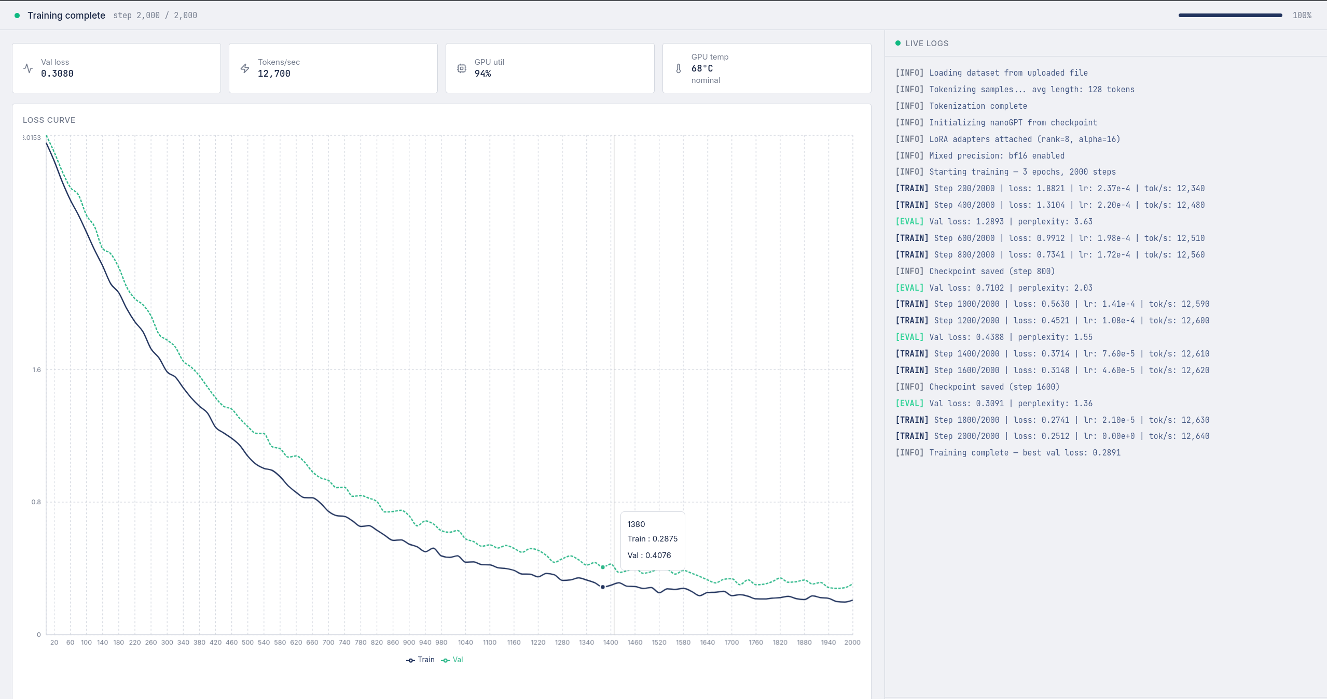Click the Checkpoint saved (step 800) log line
The width and height of the screenshot is (1327, 699).
pyautogui.click(x=975, y=271)
